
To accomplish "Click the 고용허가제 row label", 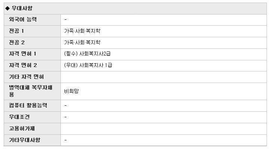I will tap(22, 129).
